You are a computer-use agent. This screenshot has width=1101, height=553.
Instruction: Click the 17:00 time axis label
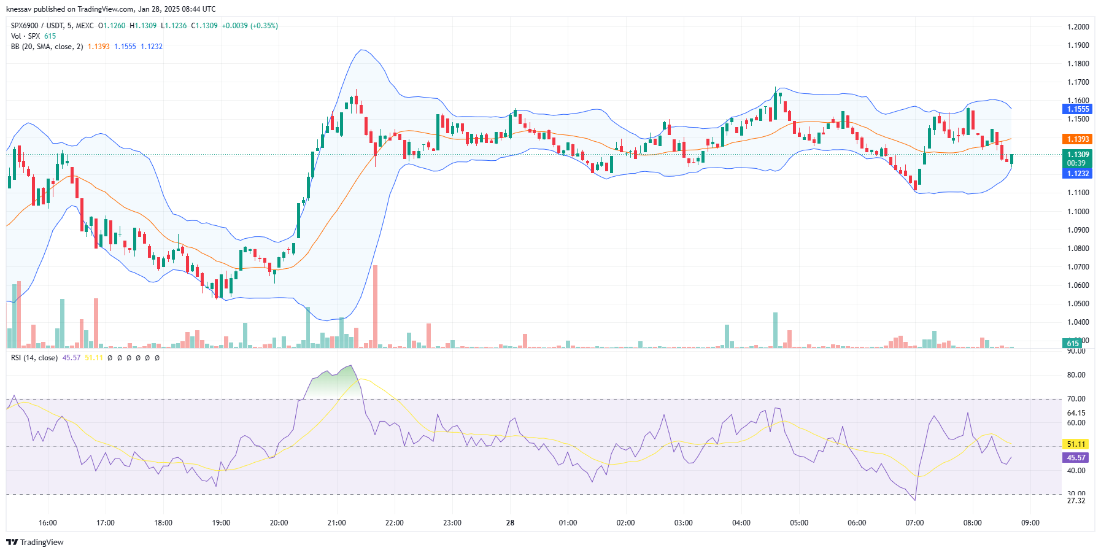[x=106, y=523]
